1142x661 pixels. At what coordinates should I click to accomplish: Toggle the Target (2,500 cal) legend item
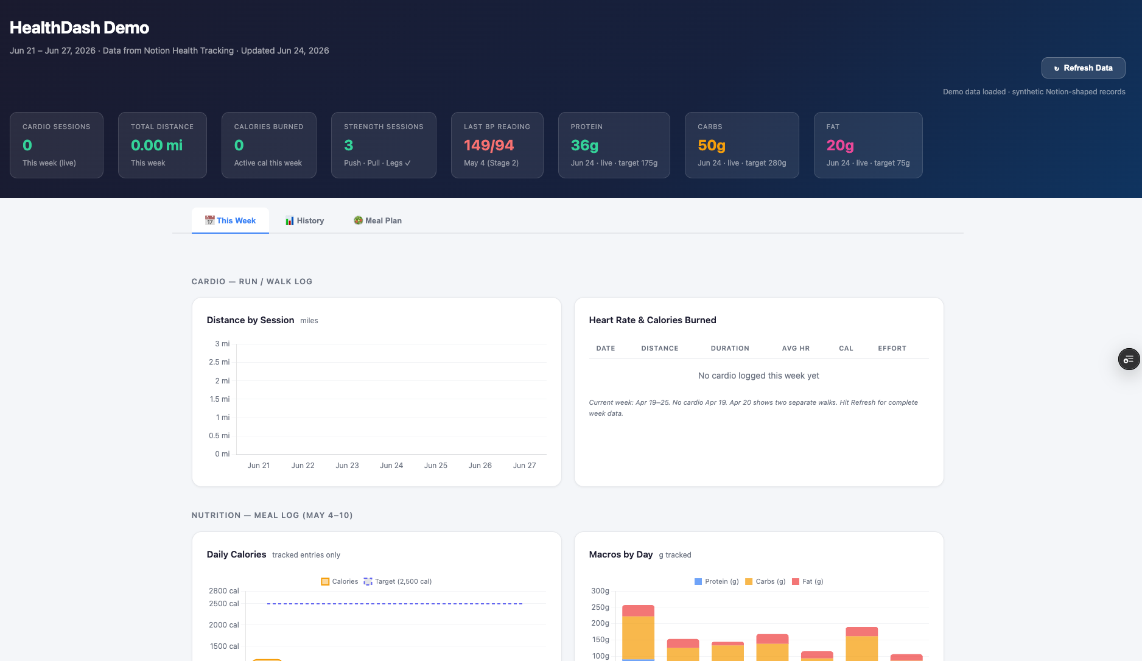point(398,581)
